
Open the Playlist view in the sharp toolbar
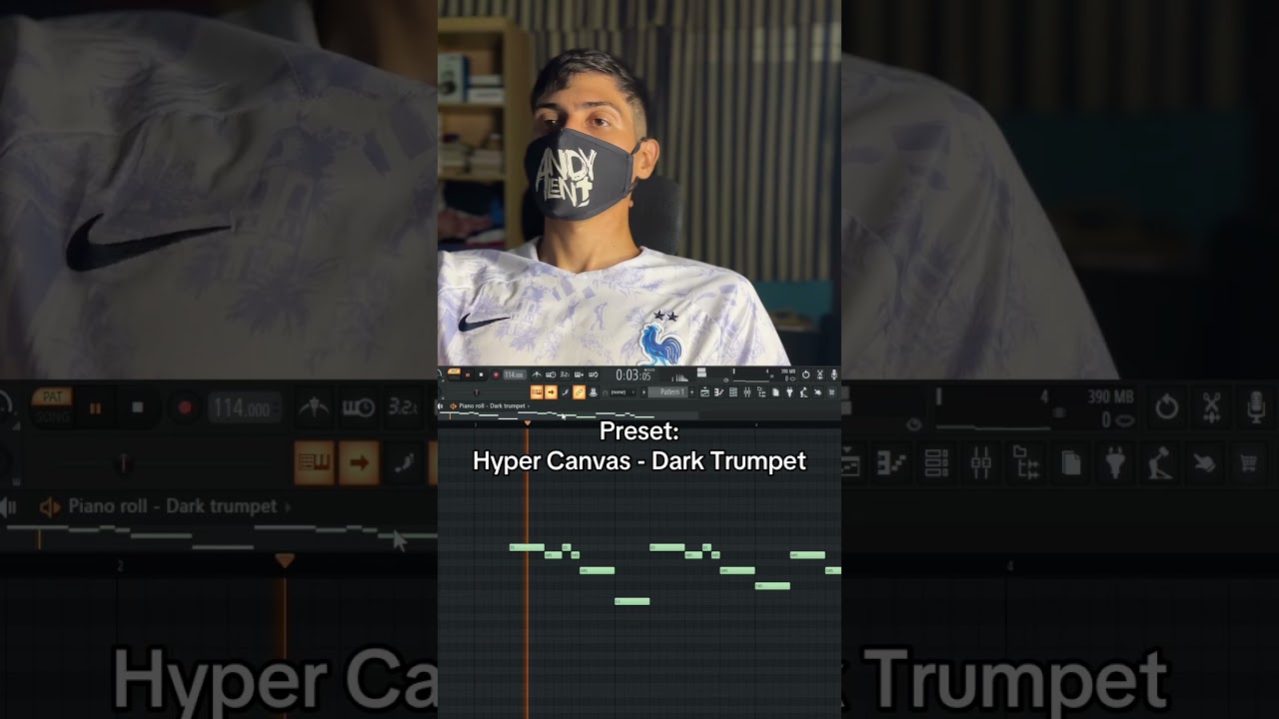(704, 392)
